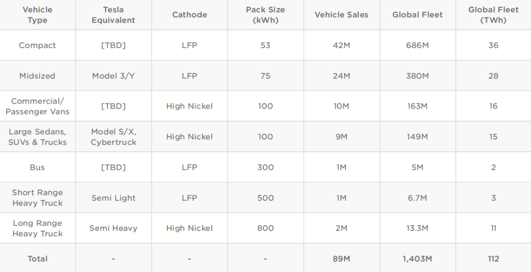Click the Bus row label
Screen dimensions: 531x272
click(x=37, y=167)
